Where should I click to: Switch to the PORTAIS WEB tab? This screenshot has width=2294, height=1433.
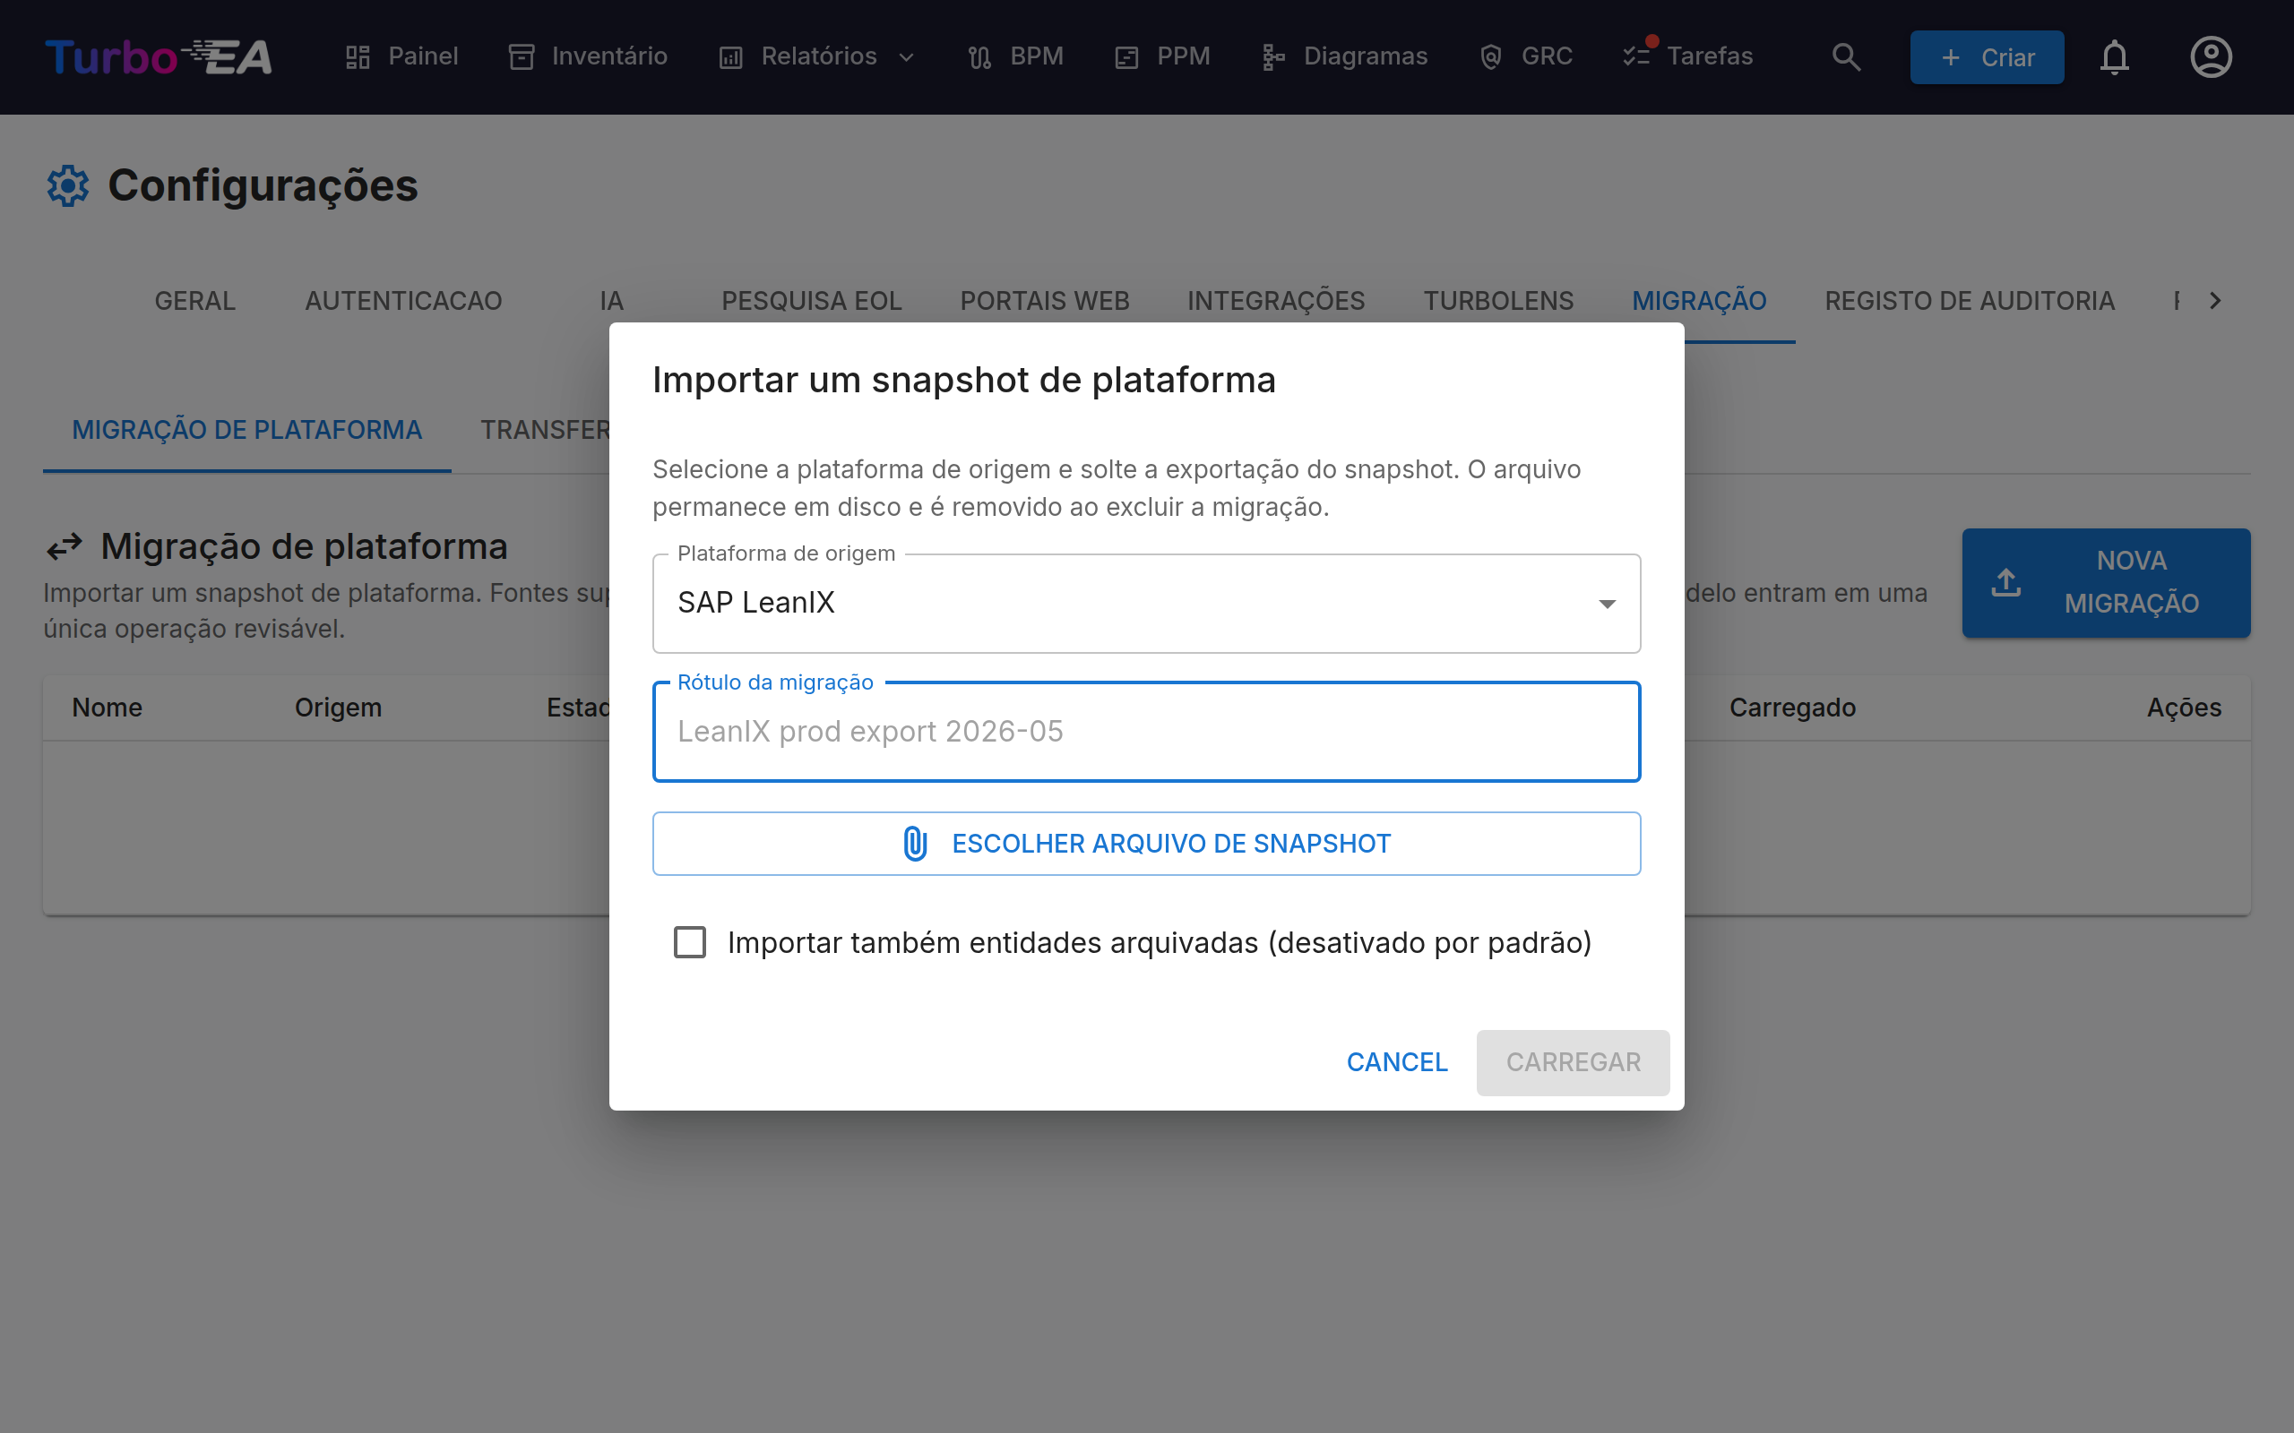pos(1045,300)
